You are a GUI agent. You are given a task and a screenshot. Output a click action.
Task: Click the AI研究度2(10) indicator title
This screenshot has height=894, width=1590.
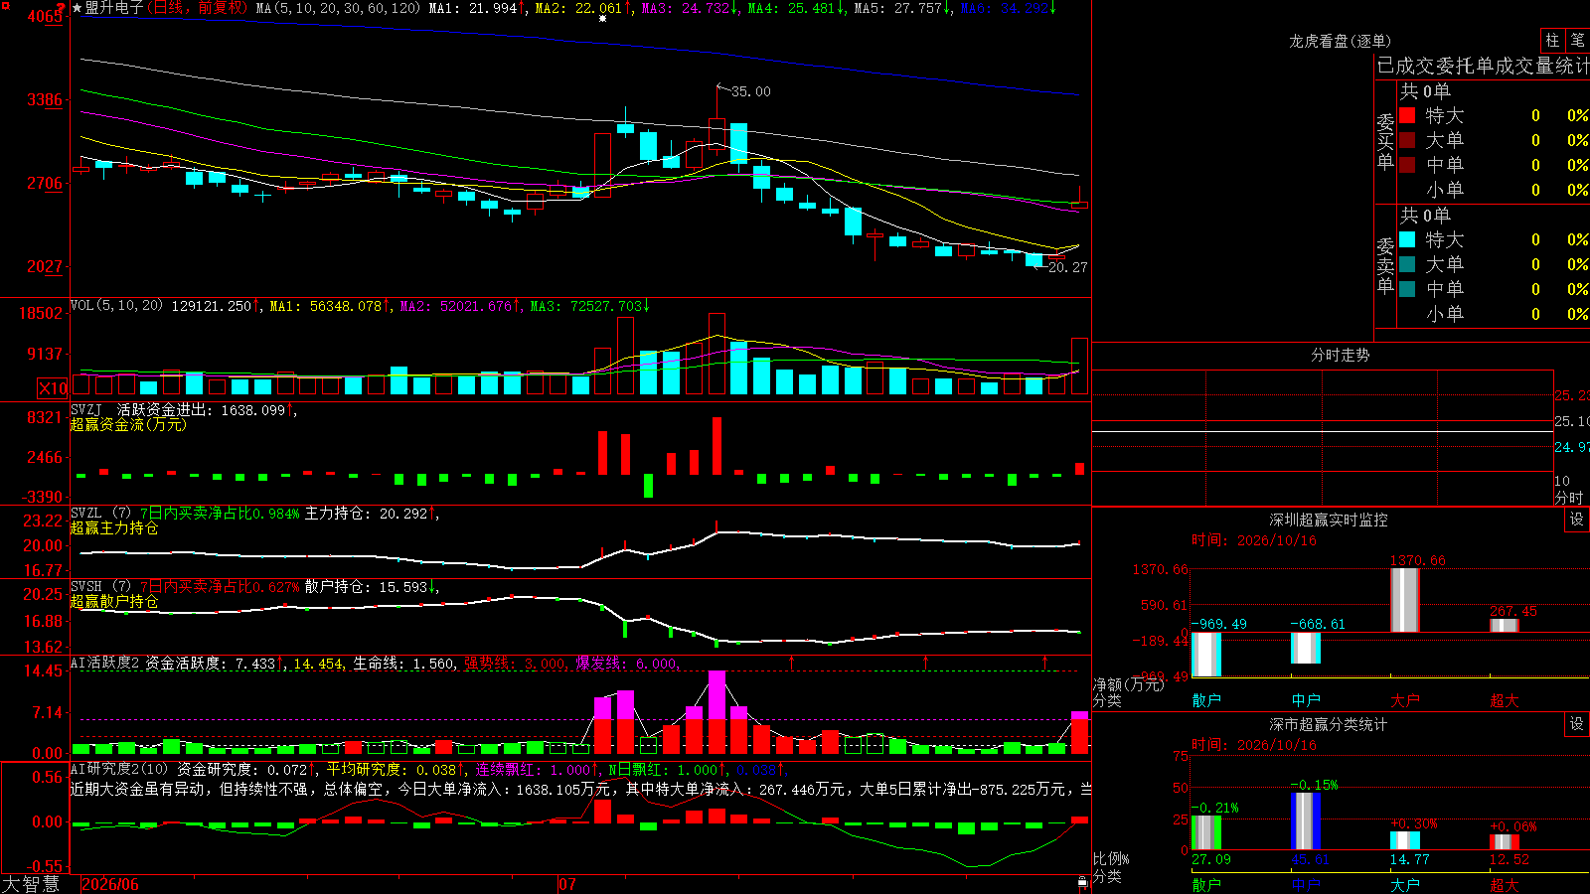pos(119,769)
